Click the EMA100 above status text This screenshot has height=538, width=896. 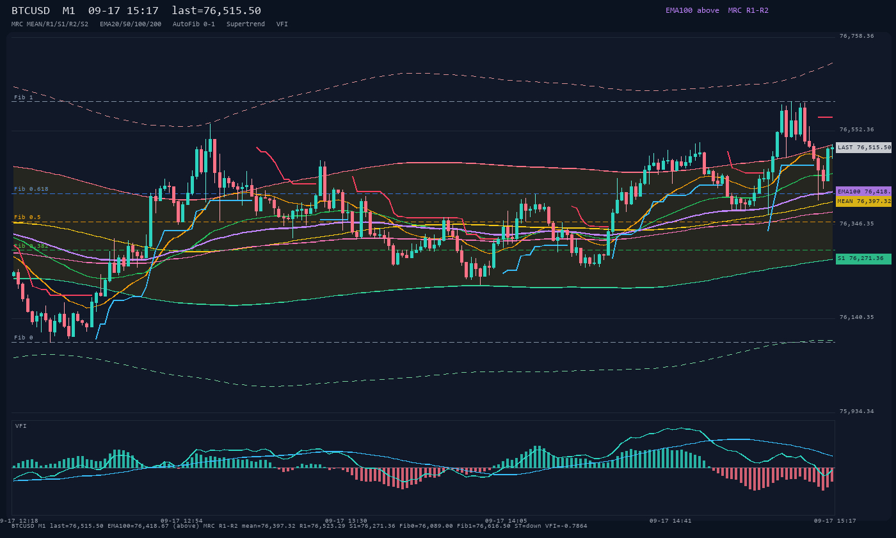(692, 10)
